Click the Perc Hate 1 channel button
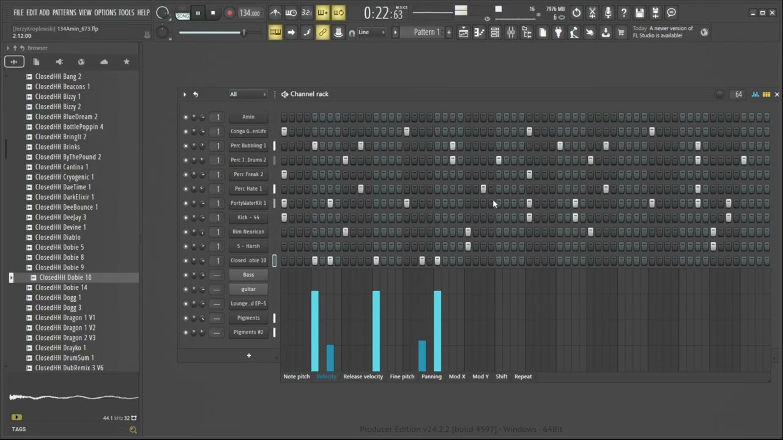The height and width of the screenshot is (440, 783). click(x=248, y=189)
